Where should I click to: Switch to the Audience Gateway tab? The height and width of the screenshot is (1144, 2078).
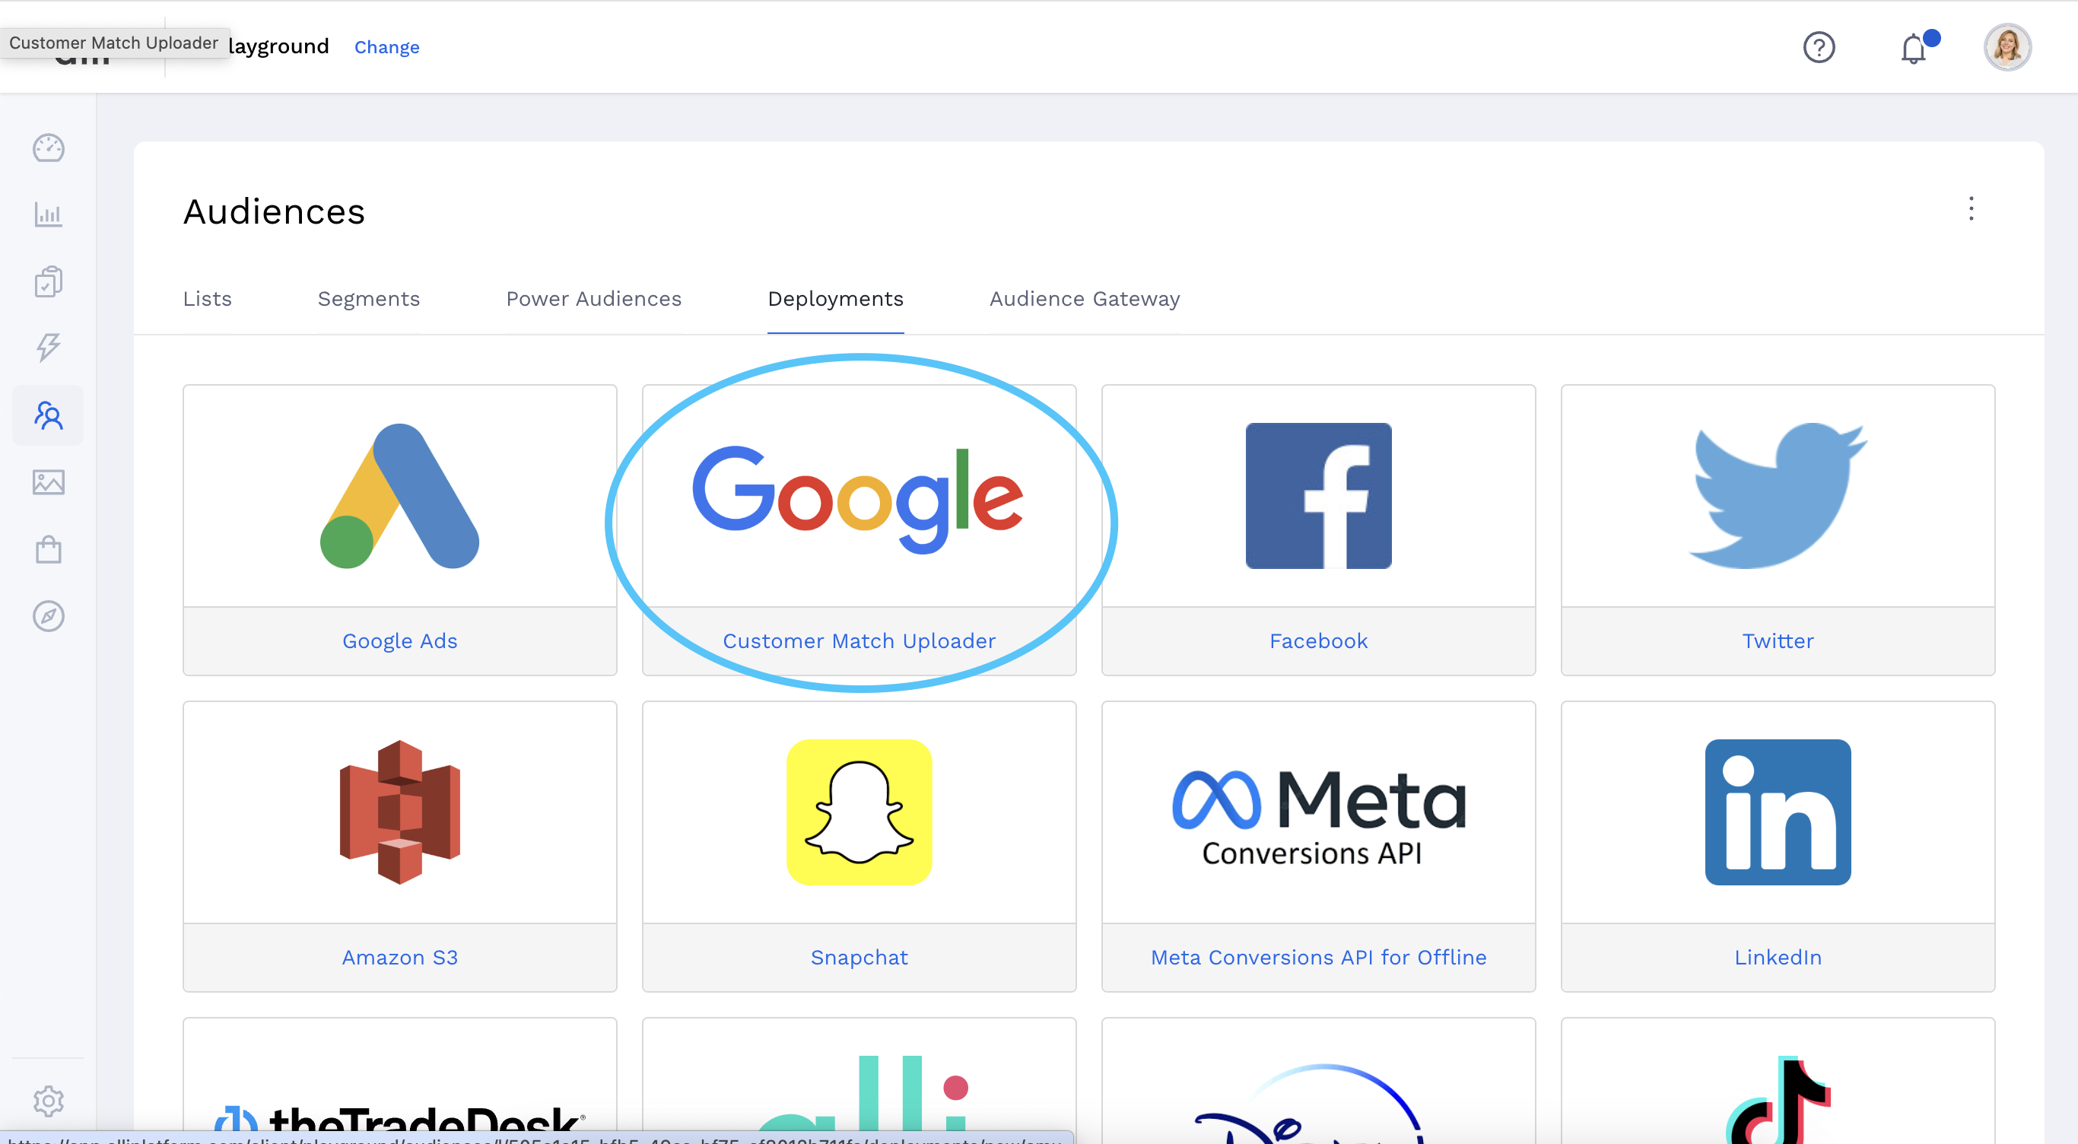[1084, 300]
